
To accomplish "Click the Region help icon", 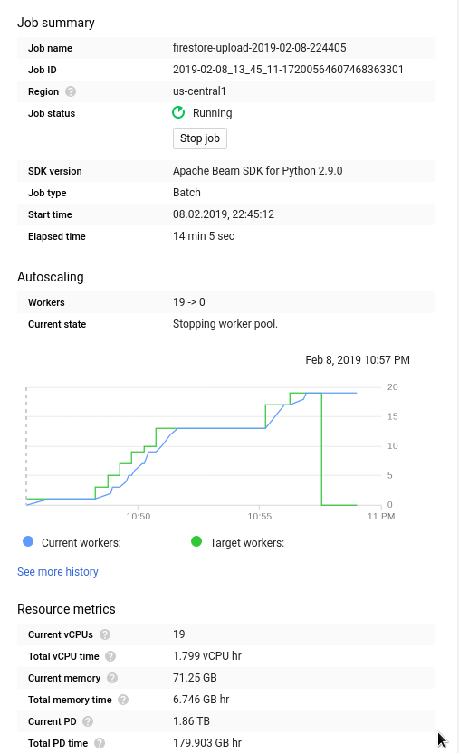I will point(71,91).
